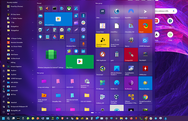
Task: Open Search on the taskbar
Action: coord(8,118)
